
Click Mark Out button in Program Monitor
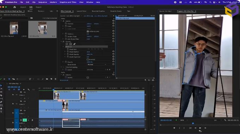click(x=184, y=128)
